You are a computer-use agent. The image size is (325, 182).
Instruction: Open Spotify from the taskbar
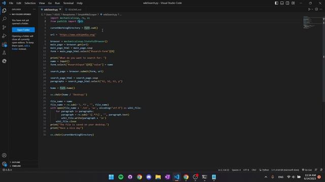pos(121,177)
